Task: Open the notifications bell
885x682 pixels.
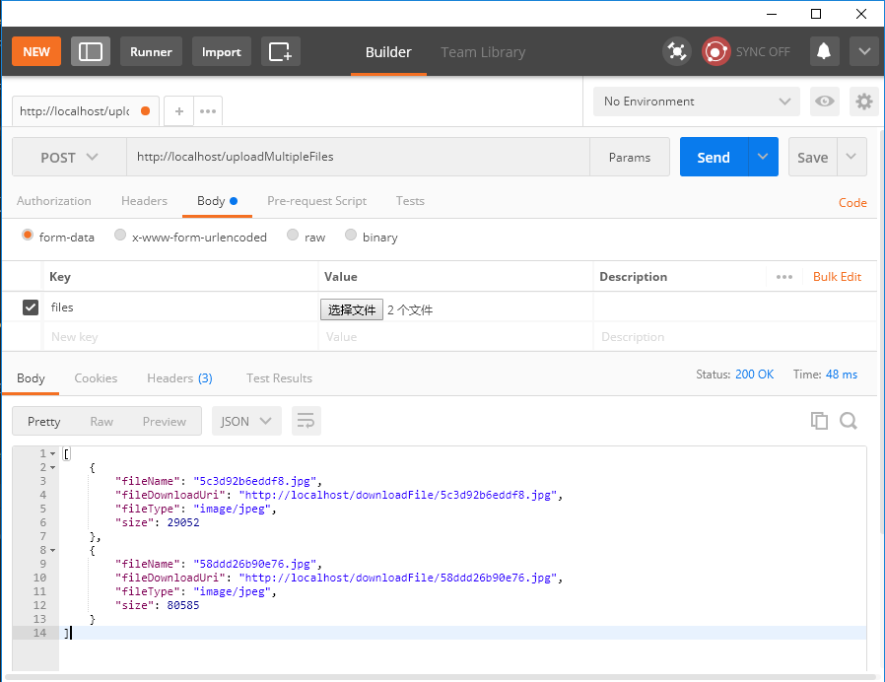Action: [x=824, y=51]
